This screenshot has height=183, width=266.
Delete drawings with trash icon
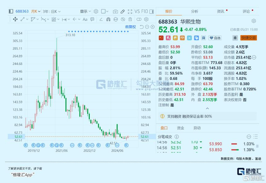click(x=130, y=19)
